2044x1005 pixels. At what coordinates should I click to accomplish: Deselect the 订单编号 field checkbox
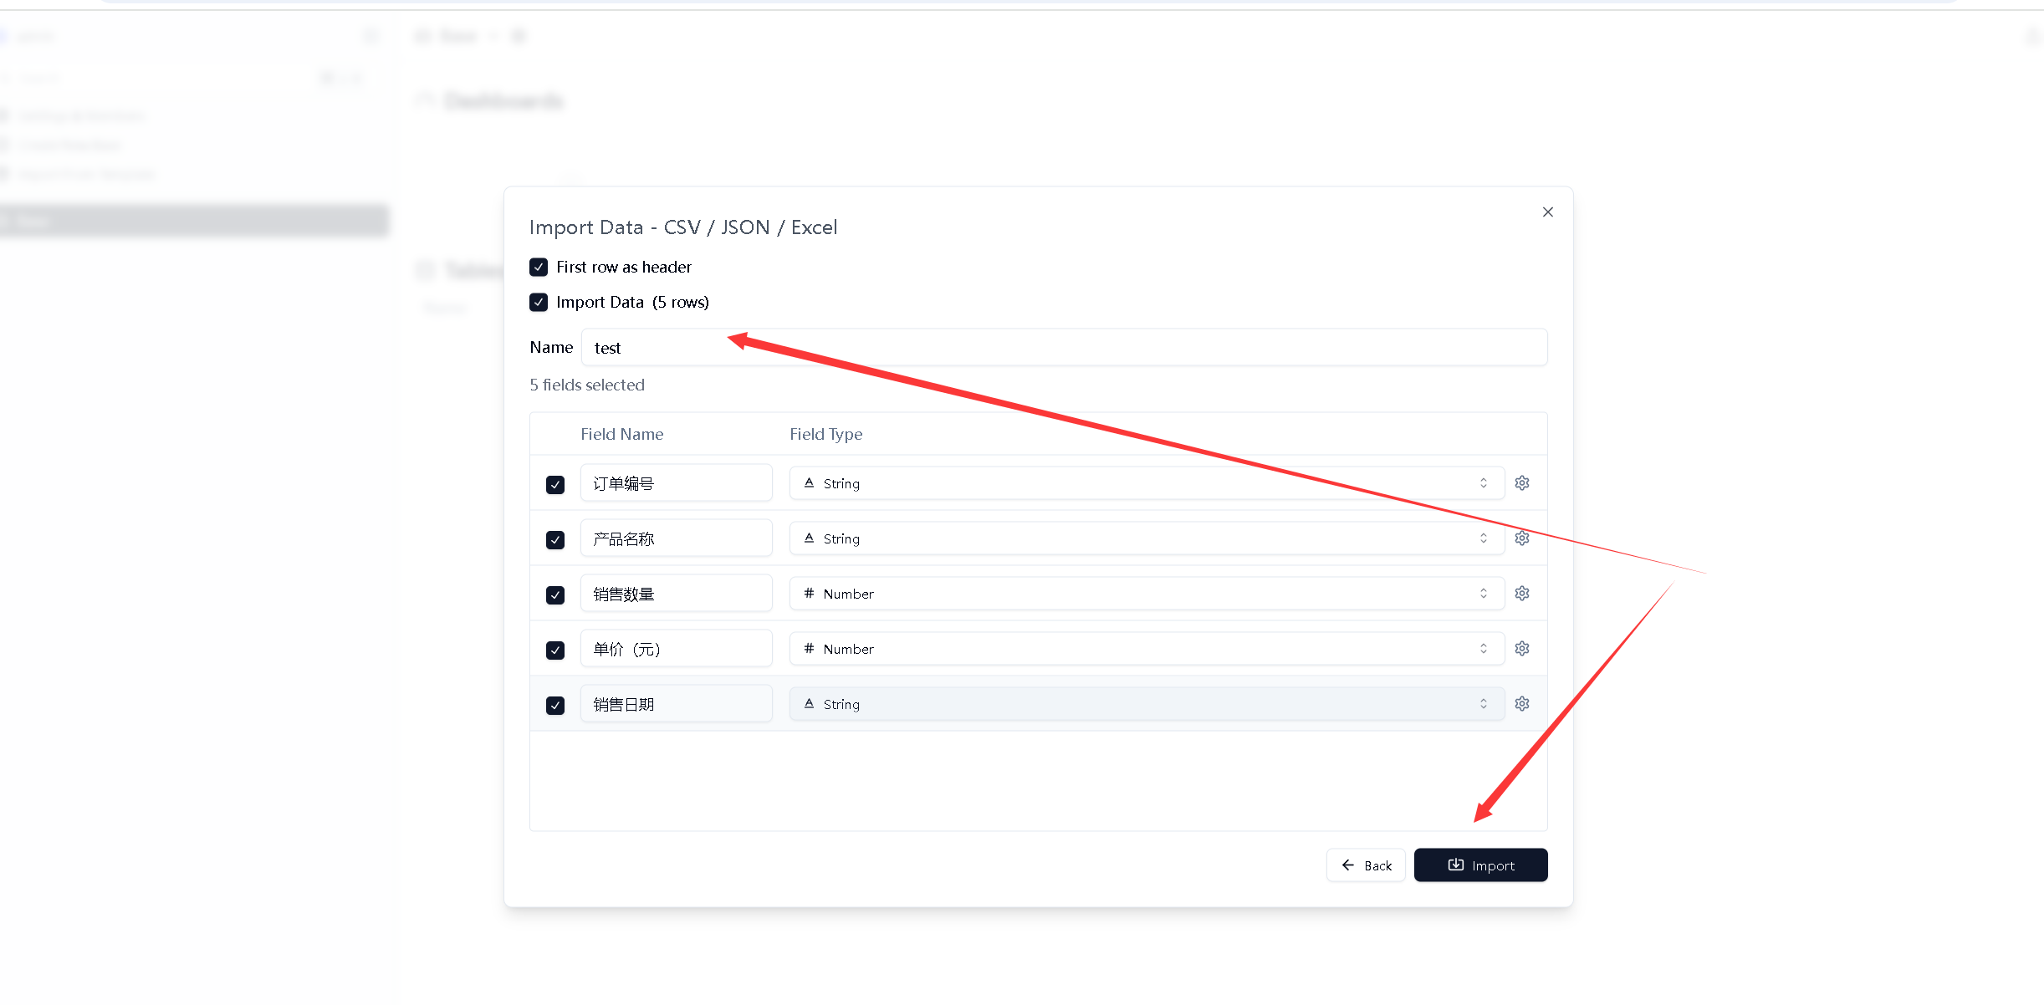[555, 485]
